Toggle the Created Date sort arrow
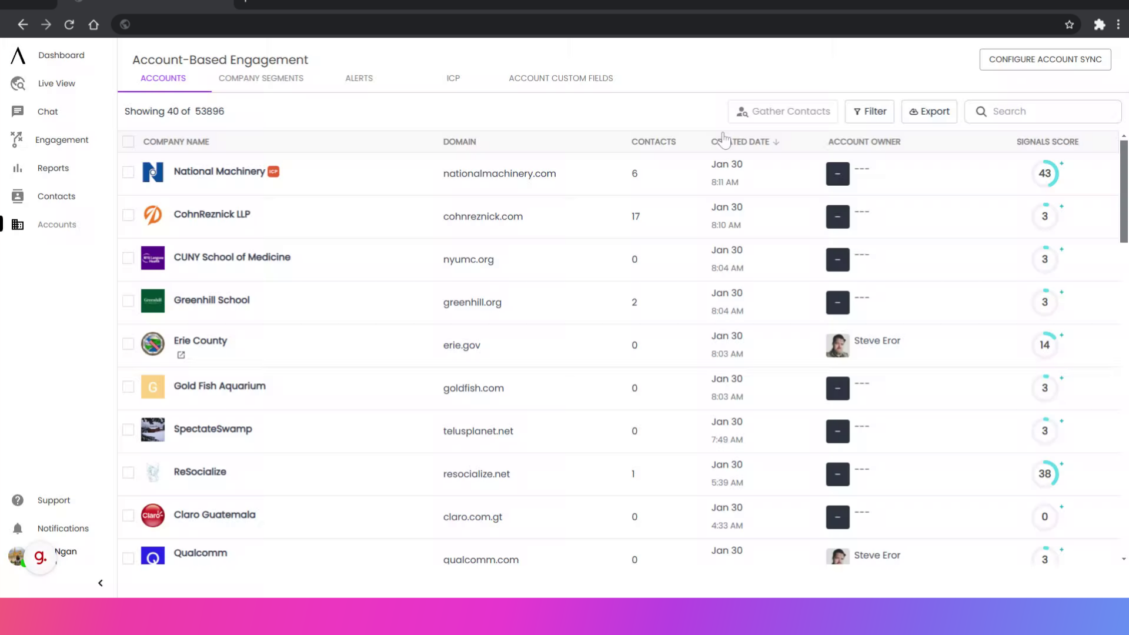The height and width of the screenshot is (635, 1129). pyautogui.click(x=777, y=141)
